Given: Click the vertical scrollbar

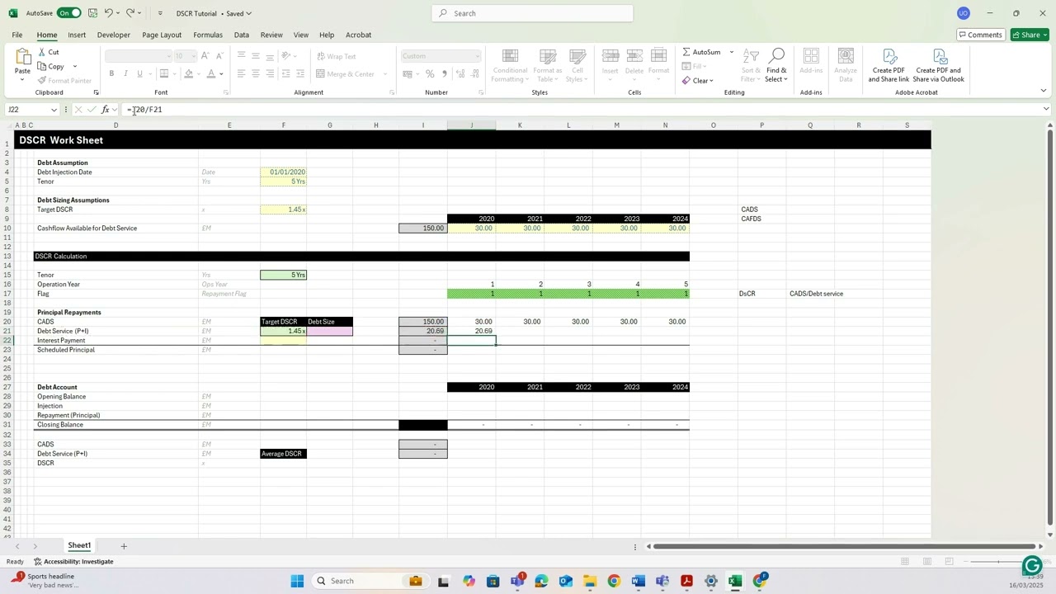Looking at the screenshot, I should tap(1049, 330).
